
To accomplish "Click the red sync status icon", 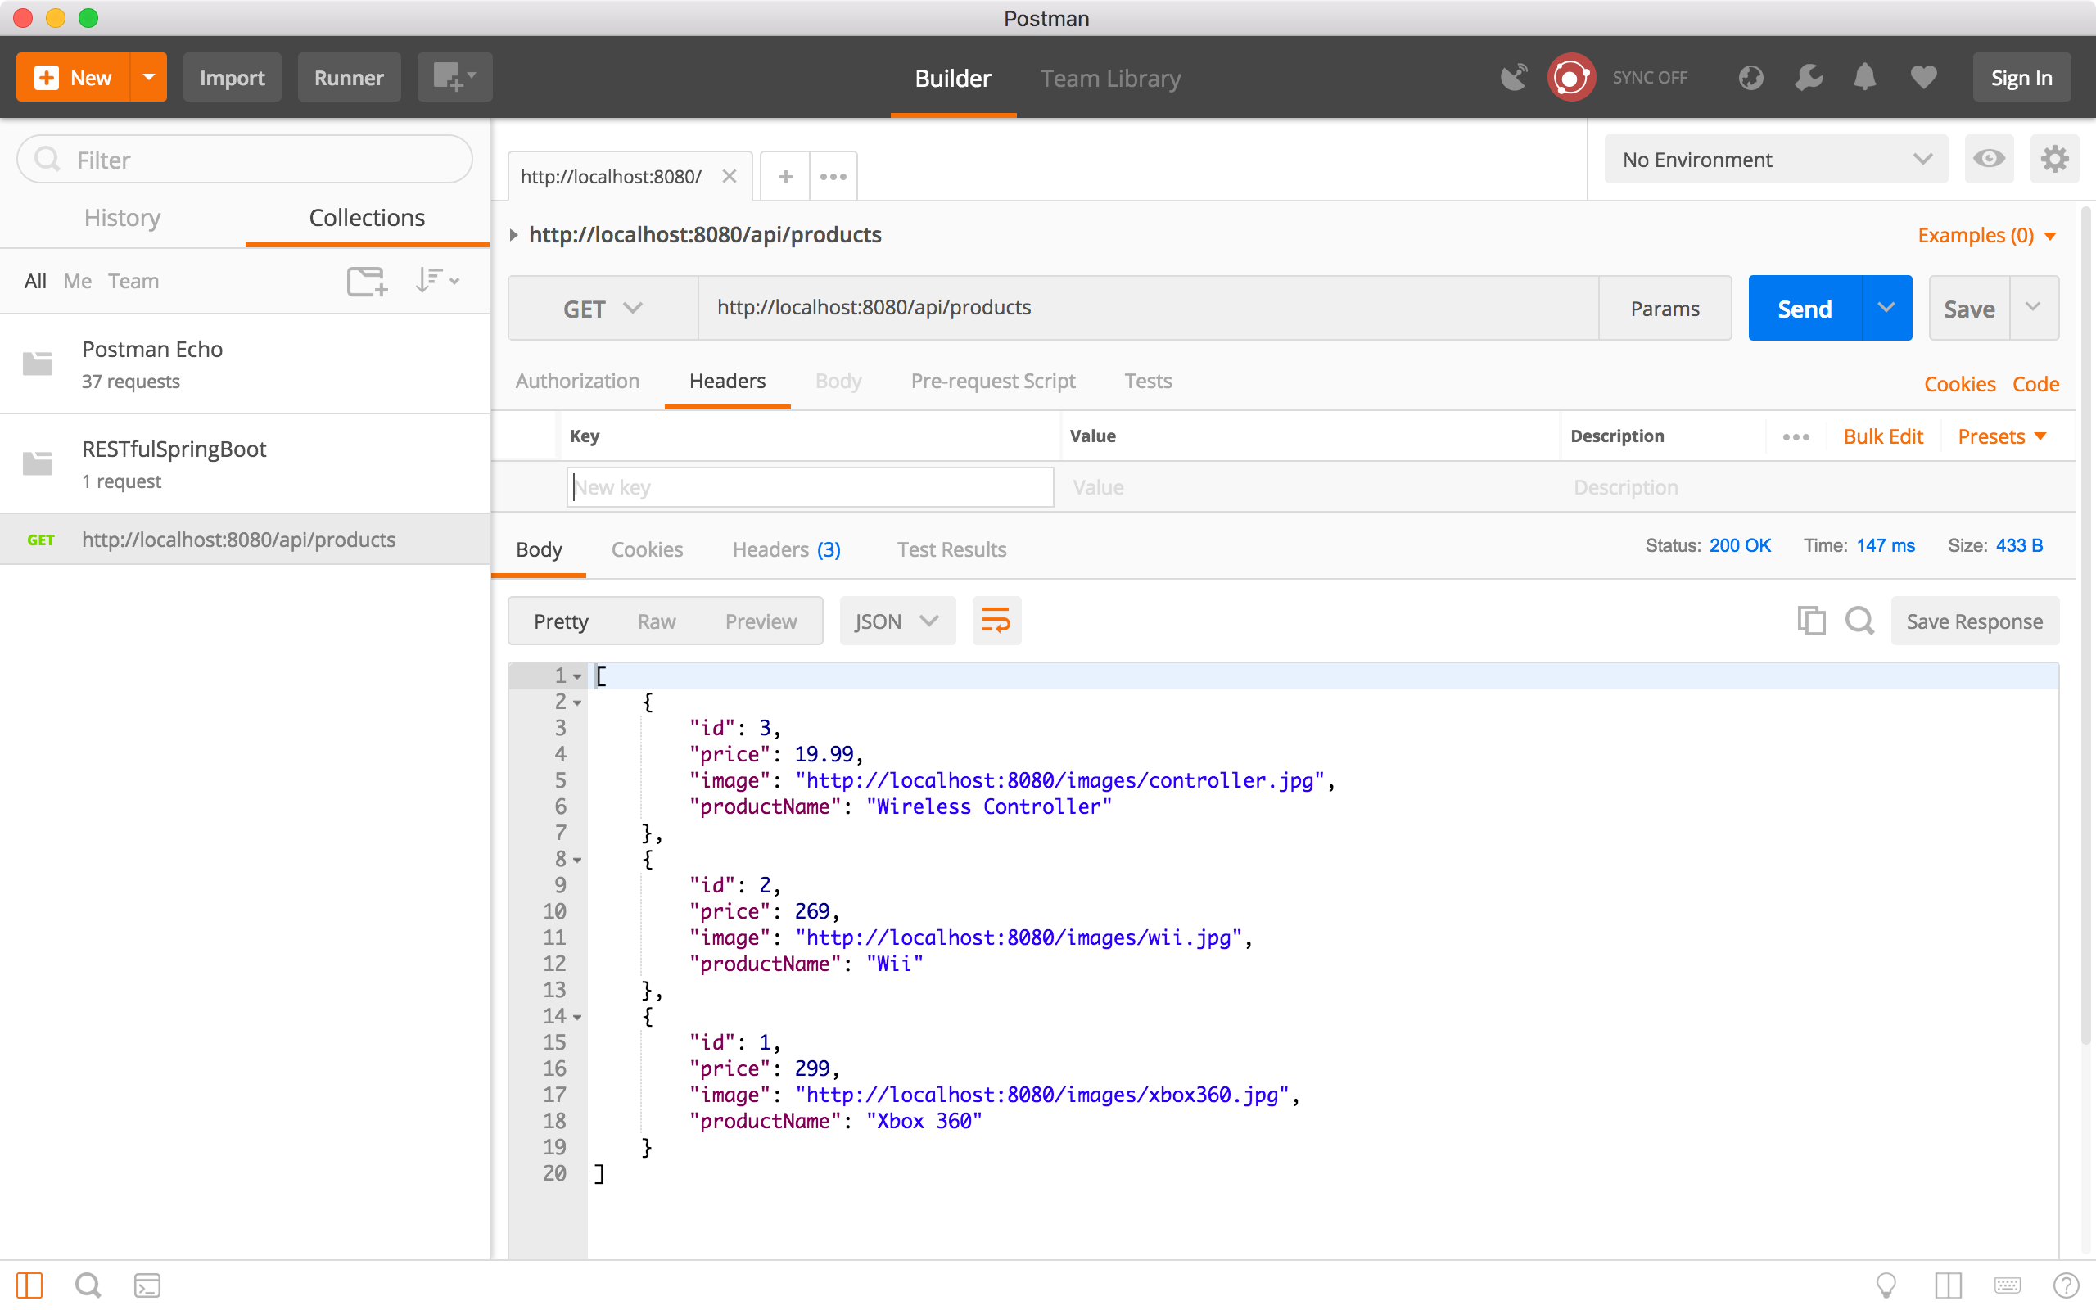I will (1570, 77).
